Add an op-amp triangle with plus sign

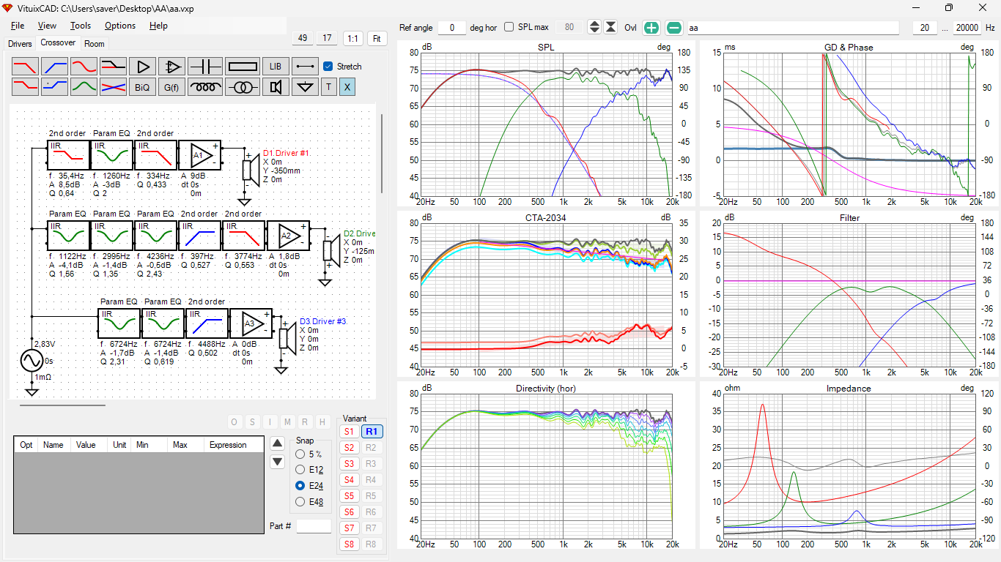(x=172, y=67)
